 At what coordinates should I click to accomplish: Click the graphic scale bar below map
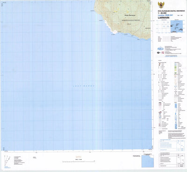(x=79, y=162)
